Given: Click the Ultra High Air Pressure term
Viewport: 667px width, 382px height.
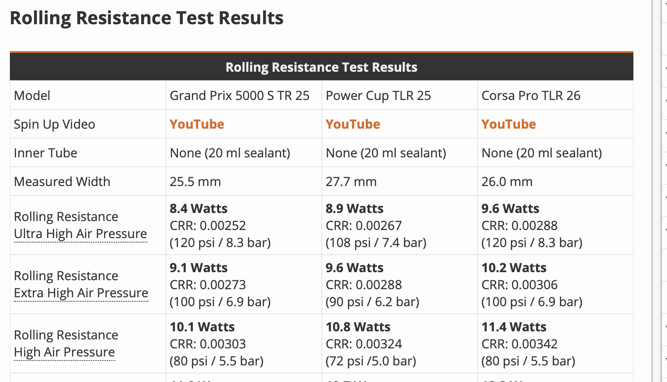Looking at the screenshot, I should 81,234.
